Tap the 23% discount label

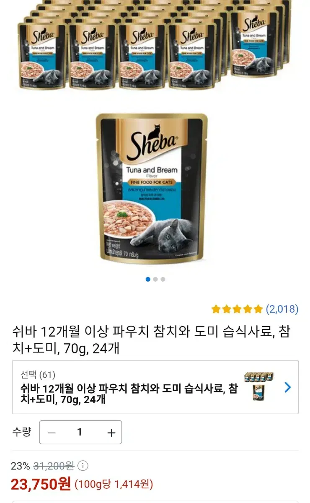pyautogui.click(x=21, y=466)
